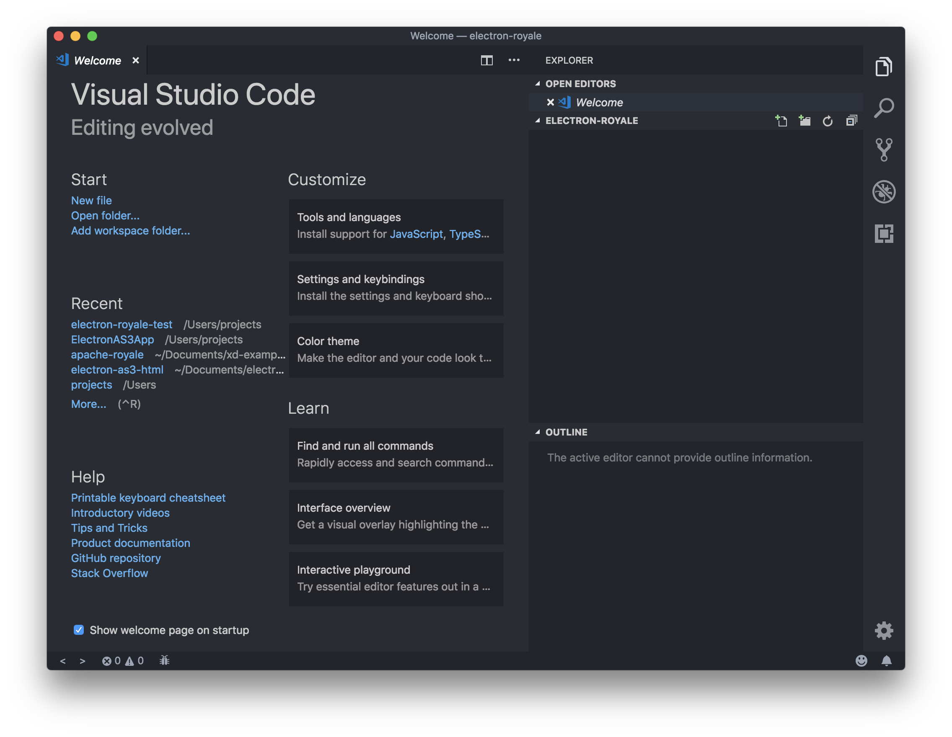Open notifications bell in status bar
This screenshot has height=737, width=952.
(x=886, y=661)
